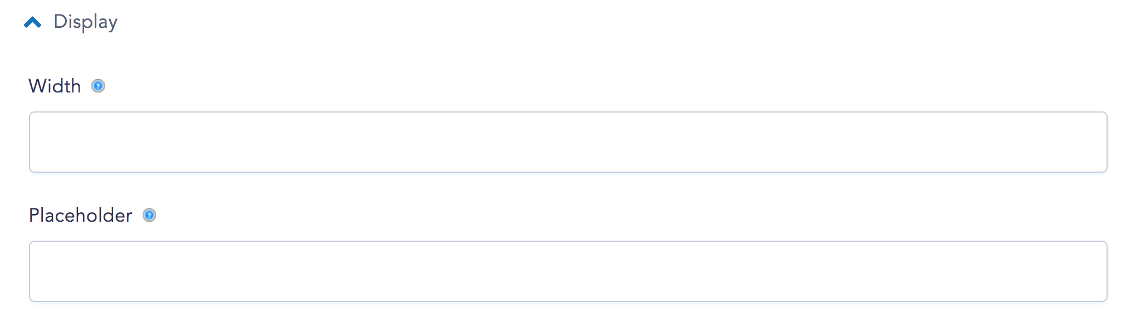Toggle the Display panel with up-arrow chevron
The width and height of the screenshot is (1131, 322).
33,22
